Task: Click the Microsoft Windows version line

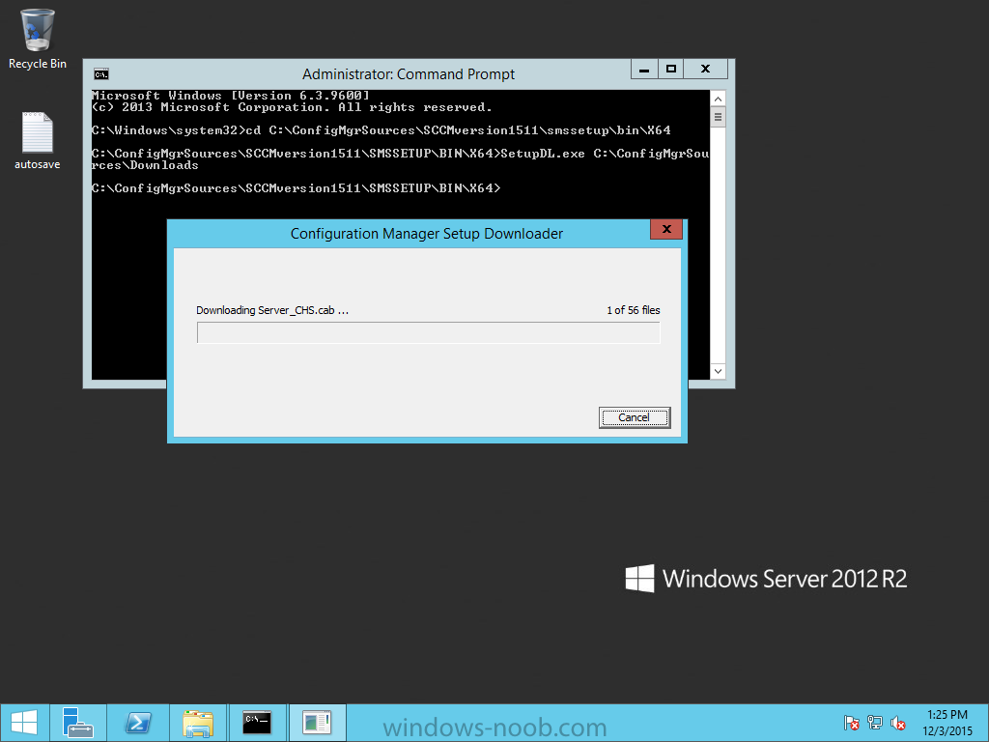Action: [230, 96]
